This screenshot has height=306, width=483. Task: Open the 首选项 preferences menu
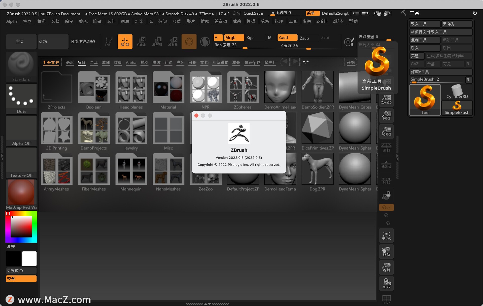(x=221, y=21)
